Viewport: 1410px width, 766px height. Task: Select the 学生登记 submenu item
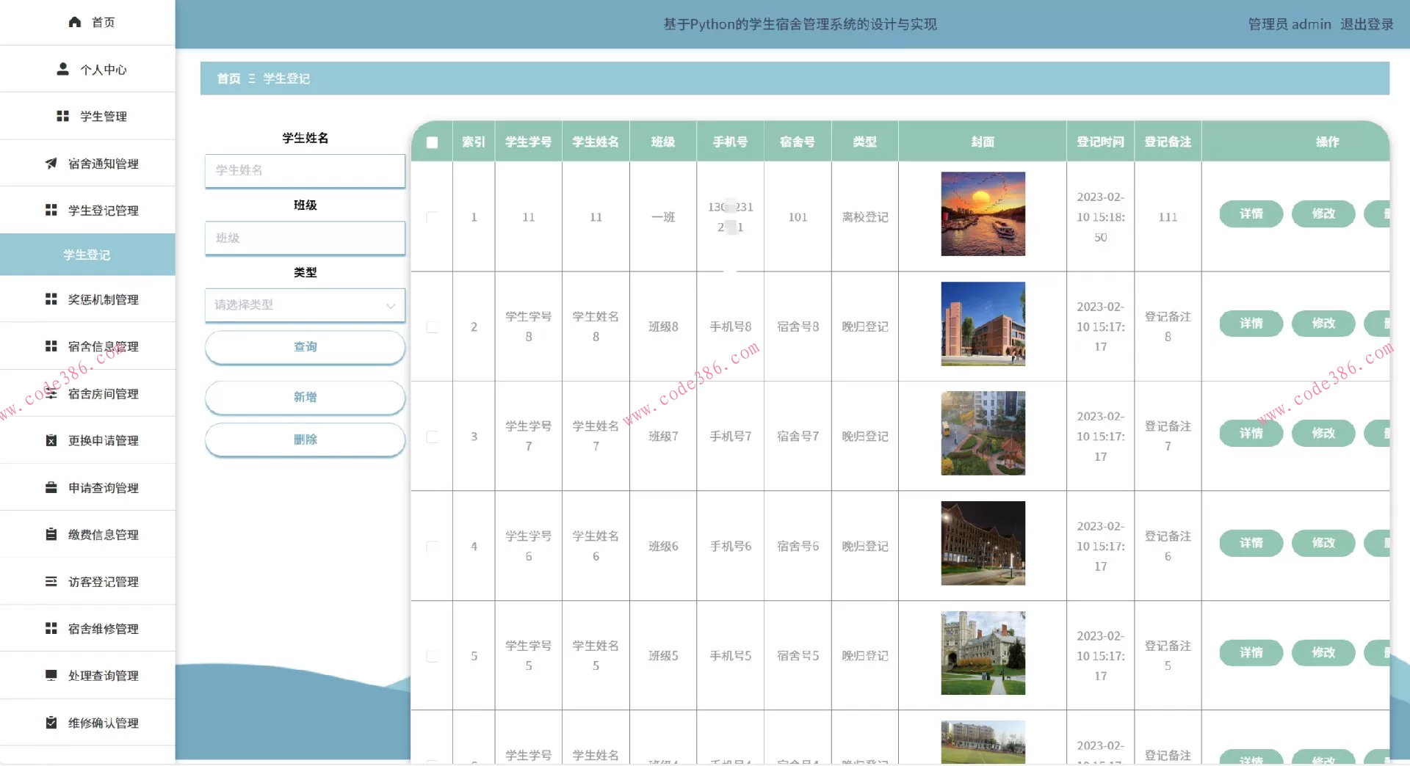tap(87, 255)
